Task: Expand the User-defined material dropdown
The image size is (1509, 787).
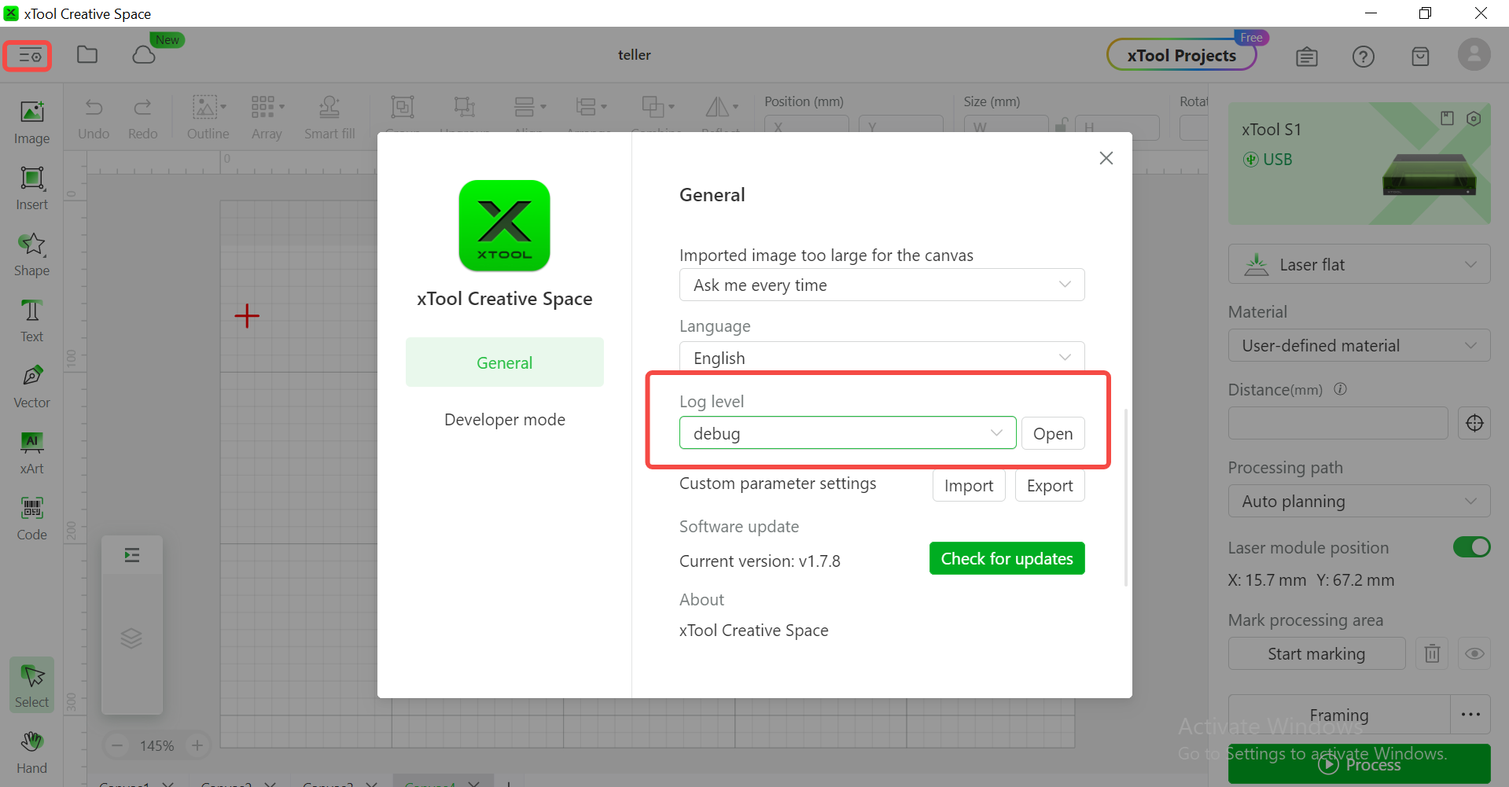Action: coord(1359,345)
